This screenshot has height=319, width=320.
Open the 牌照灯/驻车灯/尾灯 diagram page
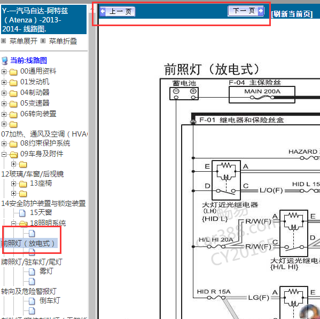tap(32, 262)
